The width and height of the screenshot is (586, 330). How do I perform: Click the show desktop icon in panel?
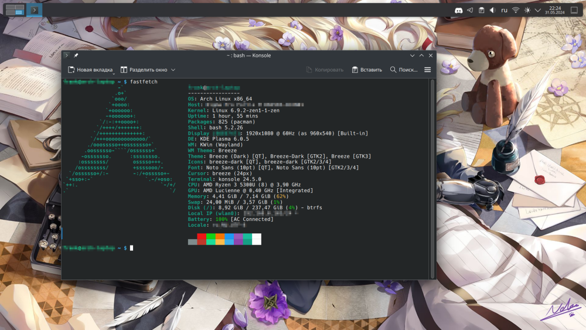click(x=574, y=10)
